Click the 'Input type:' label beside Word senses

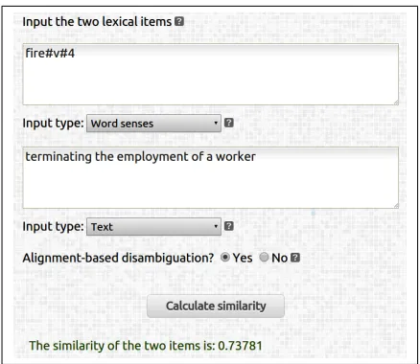(53, 124)
